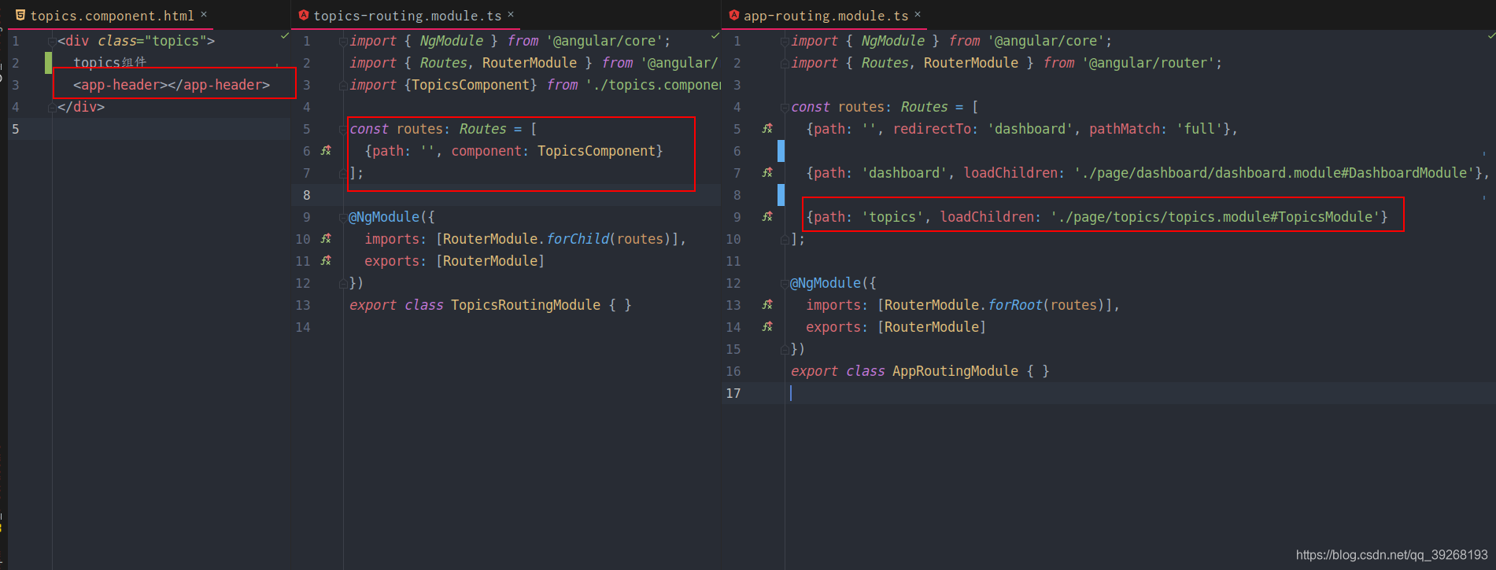Image resolution: width=1496 pixels, height=570 pixels.
Task: Click gutter icon beside DashboardModule loadChildren route
Action: 767,172
